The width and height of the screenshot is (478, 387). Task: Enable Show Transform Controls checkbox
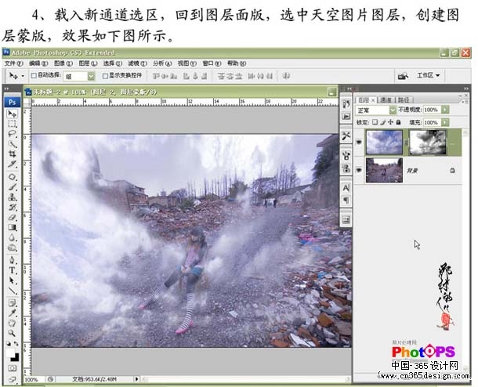[x=105, y=75]
